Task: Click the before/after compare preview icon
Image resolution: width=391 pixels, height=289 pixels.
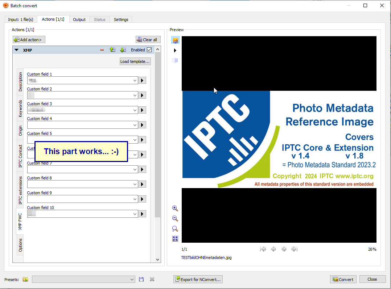Action: point(175,60)
